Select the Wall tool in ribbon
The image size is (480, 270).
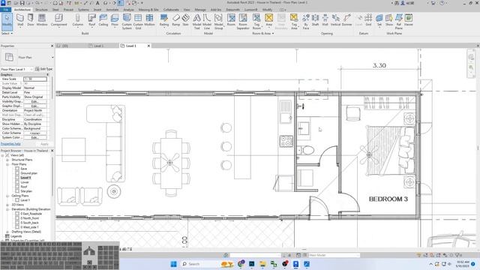[x=20, y=20]
